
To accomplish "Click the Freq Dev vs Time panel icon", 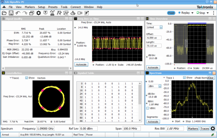I will pos(75,19).
